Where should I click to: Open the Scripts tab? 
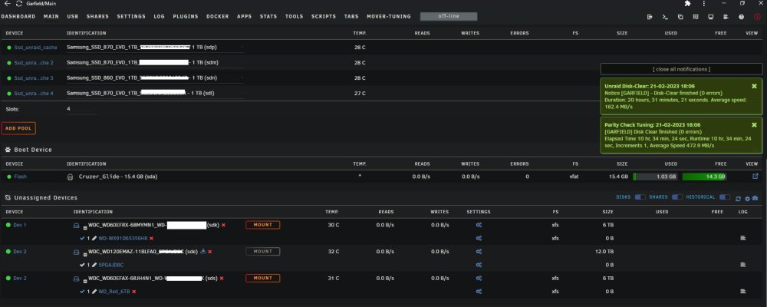coord(324,17)
